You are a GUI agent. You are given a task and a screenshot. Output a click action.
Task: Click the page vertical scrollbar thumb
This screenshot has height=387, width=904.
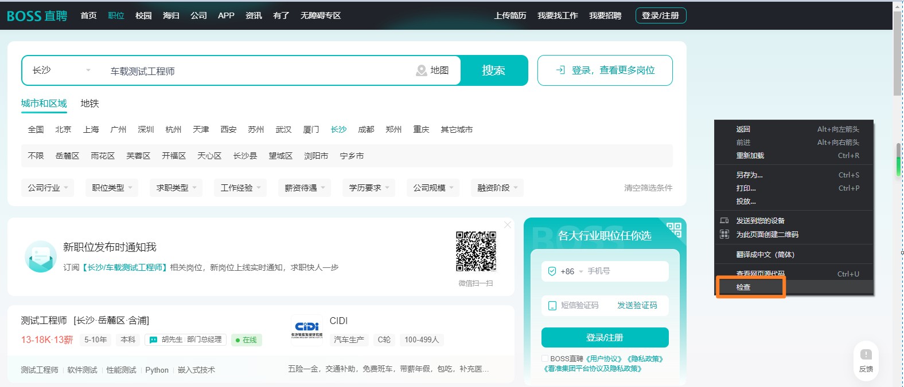[x=897, y=53]
